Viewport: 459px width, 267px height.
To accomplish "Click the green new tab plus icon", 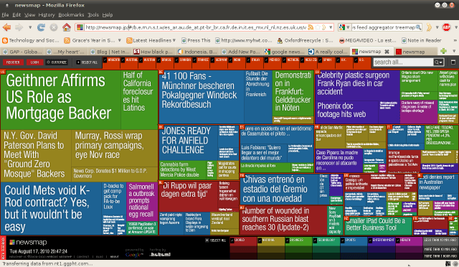I will (444, 51).
